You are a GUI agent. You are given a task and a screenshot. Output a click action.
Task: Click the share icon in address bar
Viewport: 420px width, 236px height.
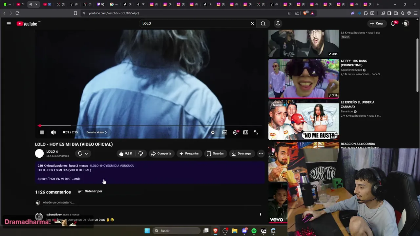tap(297, 13)
